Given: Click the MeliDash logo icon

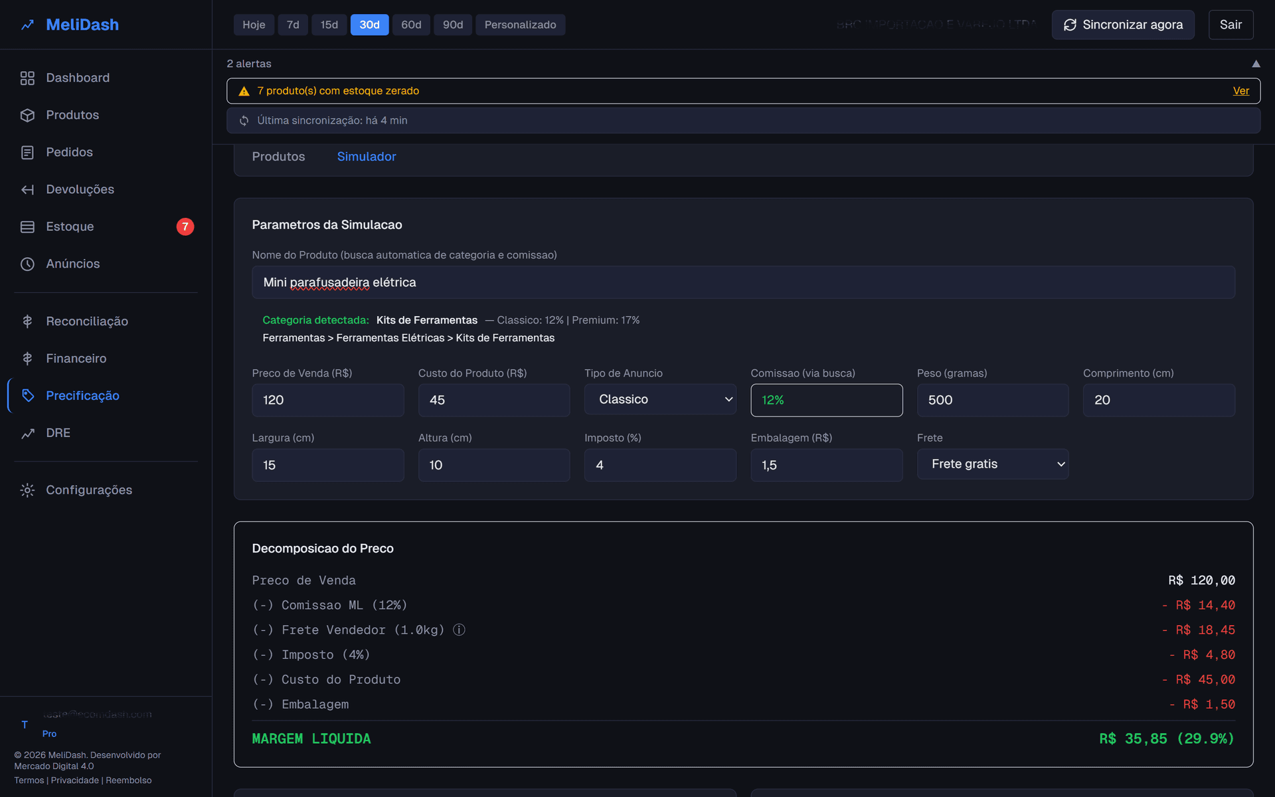Looking at the screenshot, I should pos(27,25).
